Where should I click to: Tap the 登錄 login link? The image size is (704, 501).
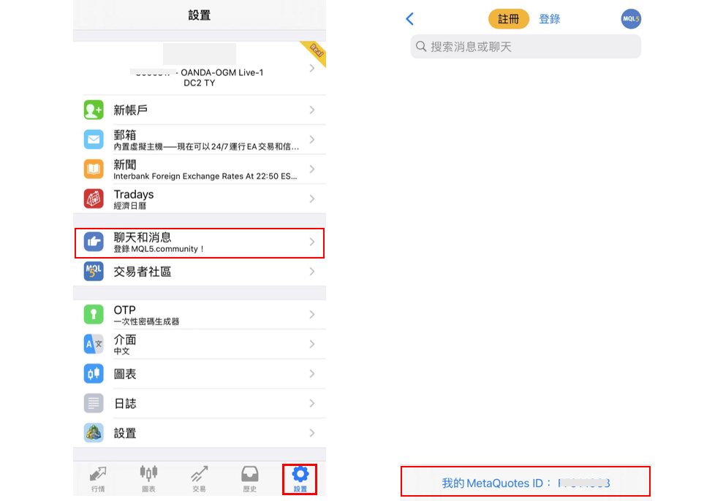pyautogui.click(x=550, y=18)
